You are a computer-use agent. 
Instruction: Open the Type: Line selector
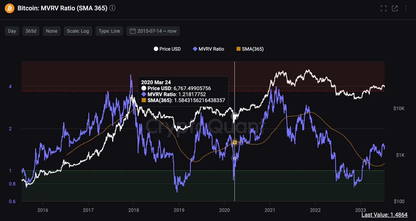pyautogui.click(x=109, y=31)
